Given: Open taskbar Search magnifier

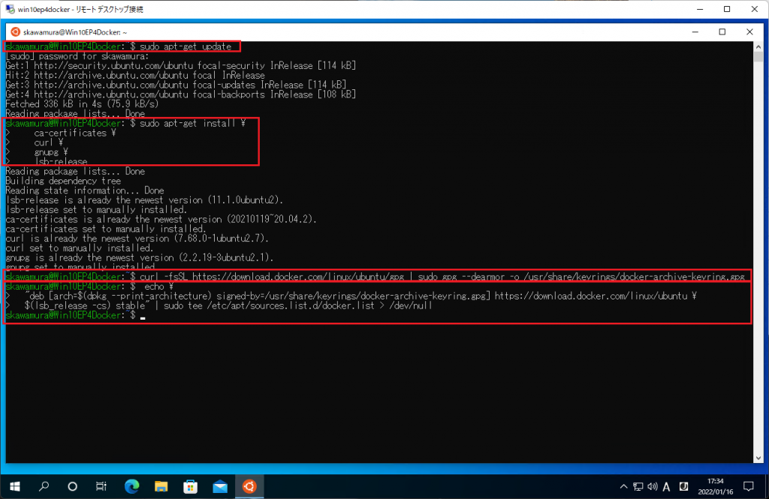Looking at the screenshot, I should (44, 486).
